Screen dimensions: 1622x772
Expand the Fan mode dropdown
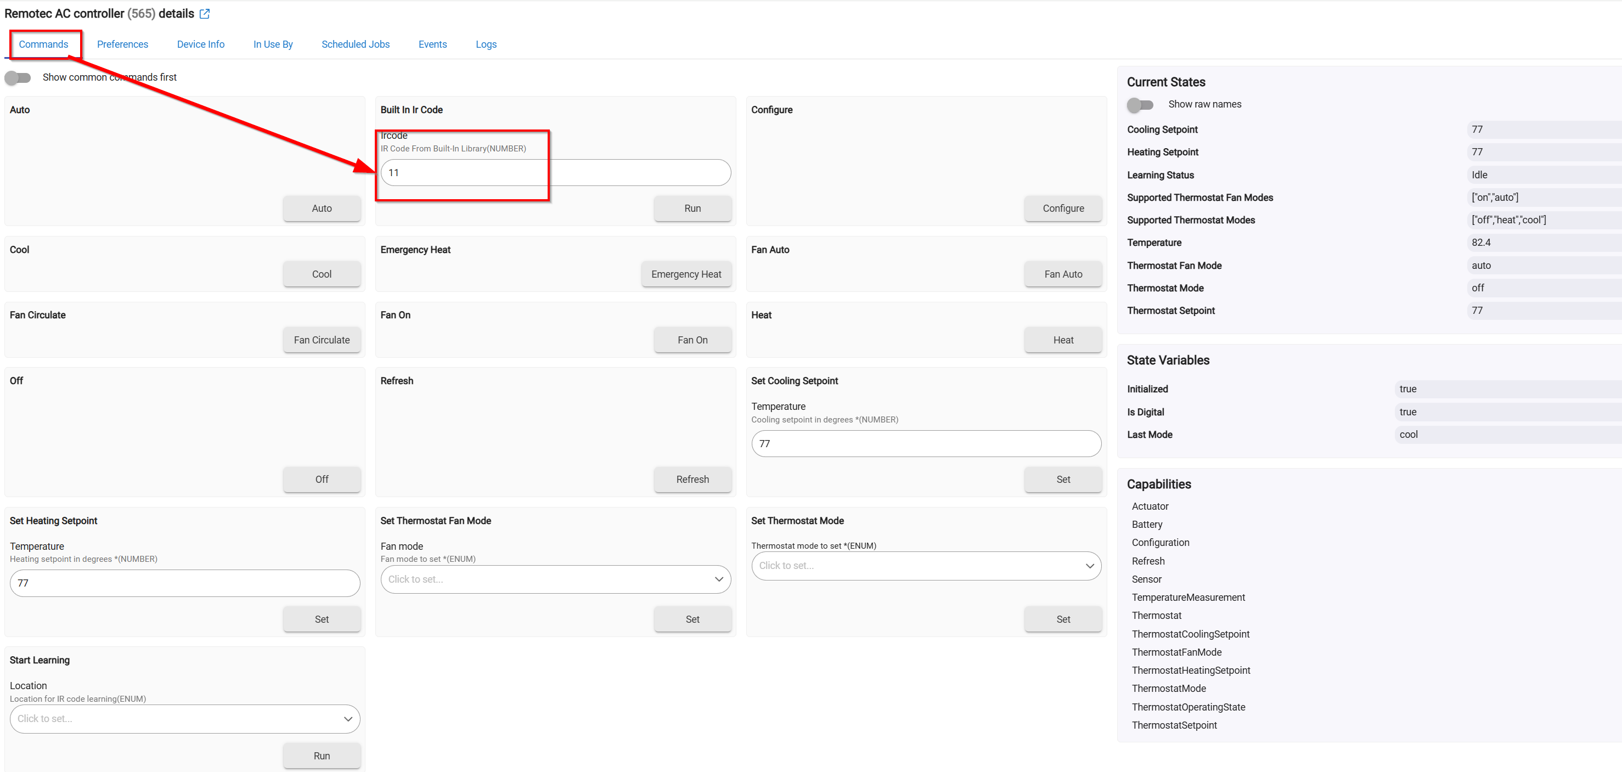pos(555,579)
